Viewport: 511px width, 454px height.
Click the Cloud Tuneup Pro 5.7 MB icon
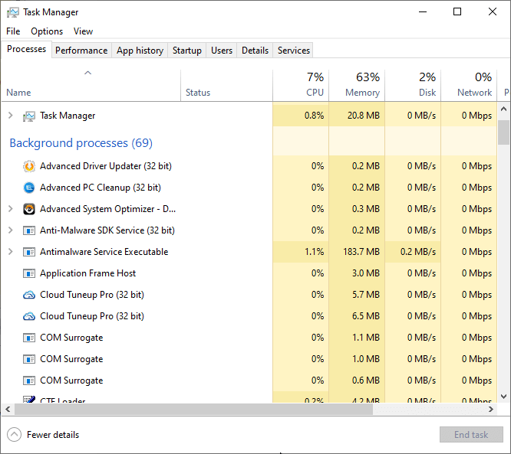point(29,295)
